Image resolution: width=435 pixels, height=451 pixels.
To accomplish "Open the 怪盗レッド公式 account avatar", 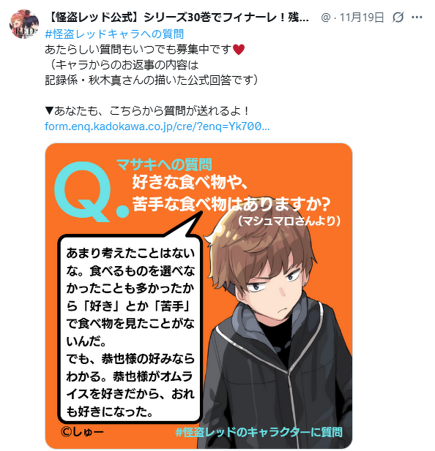I will 24,23.
